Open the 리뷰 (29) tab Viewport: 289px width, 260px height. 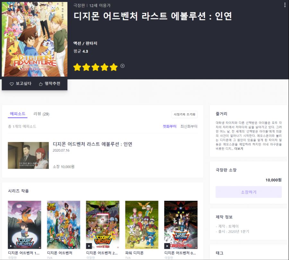coord(41,114)
